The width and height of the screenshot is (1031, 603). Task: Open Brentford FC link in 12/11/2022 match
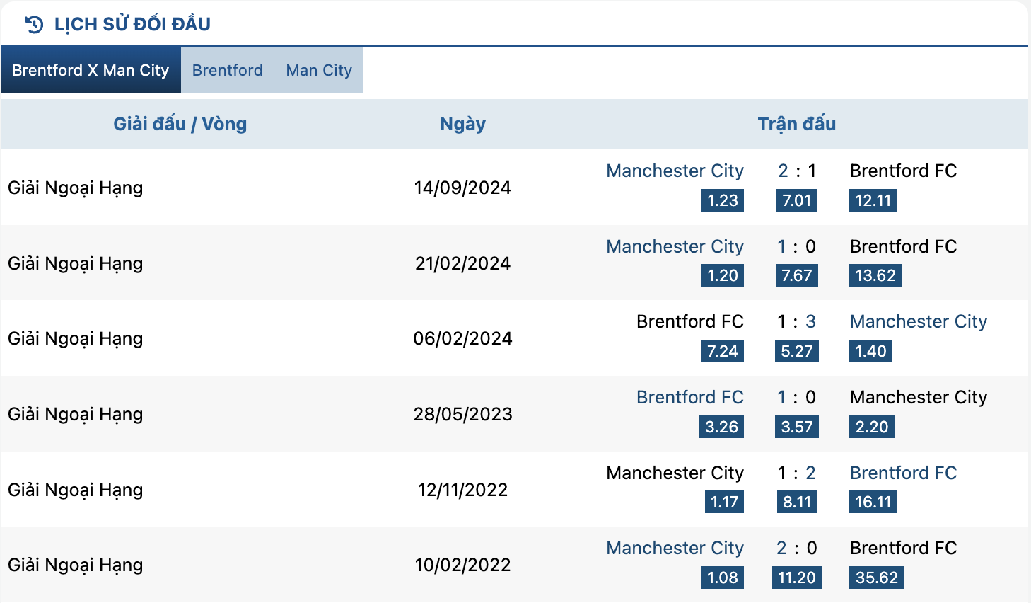coord(903,473)
